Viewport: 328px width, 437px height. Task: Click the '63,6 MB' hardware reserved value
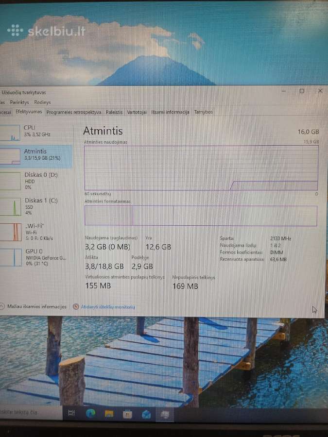(x=278, y=259)
